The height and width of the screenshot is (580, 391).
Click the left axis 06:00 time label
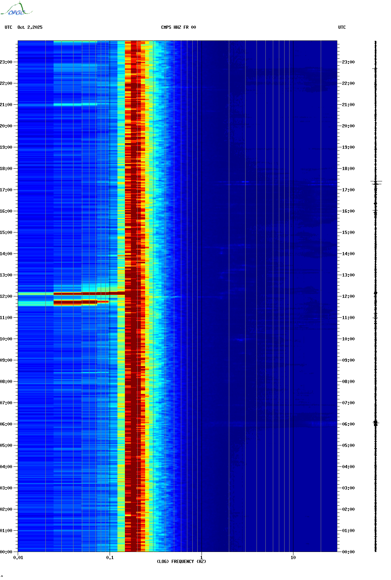(6, 424)
